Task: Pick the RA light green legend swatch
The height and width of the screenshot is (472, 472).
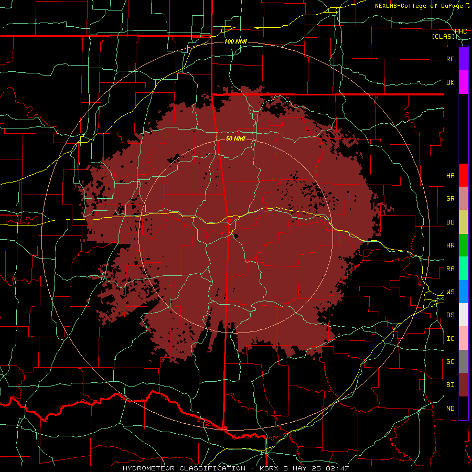Action: (463, 269)
